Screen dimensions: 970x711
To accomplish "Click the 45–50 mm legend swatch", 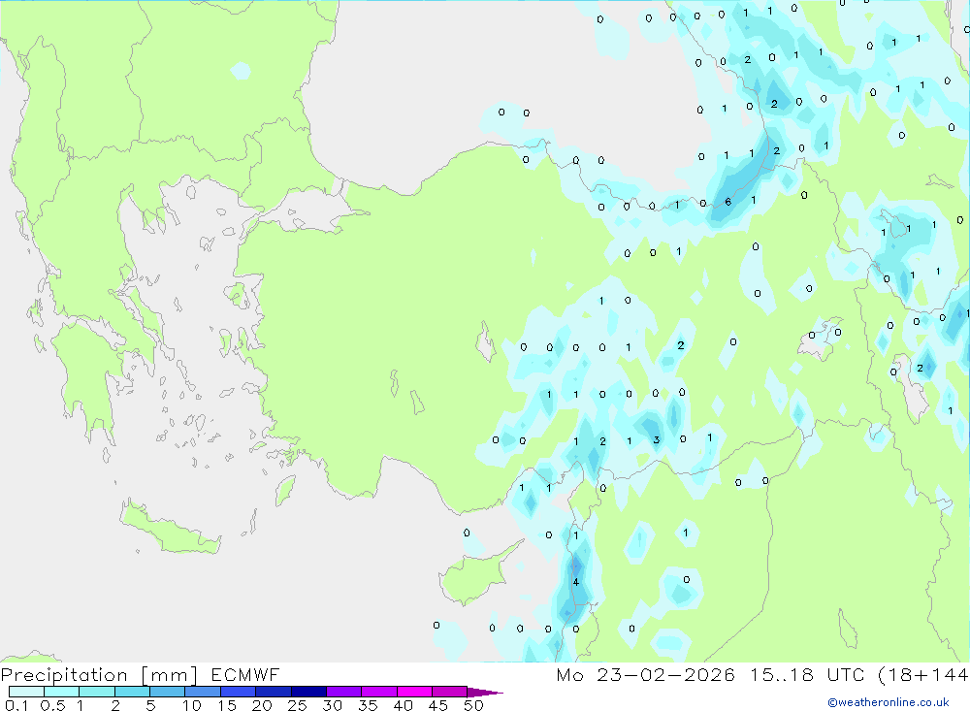I will 449,692.
